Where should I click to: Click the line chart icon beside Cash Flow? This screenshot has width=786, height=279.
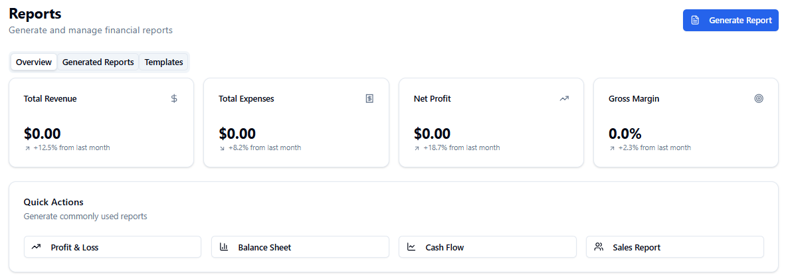coord(411,247)
